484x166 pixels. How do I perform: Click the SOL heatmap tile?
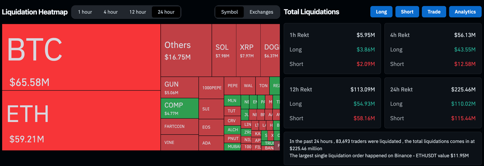tap(224, 50)
